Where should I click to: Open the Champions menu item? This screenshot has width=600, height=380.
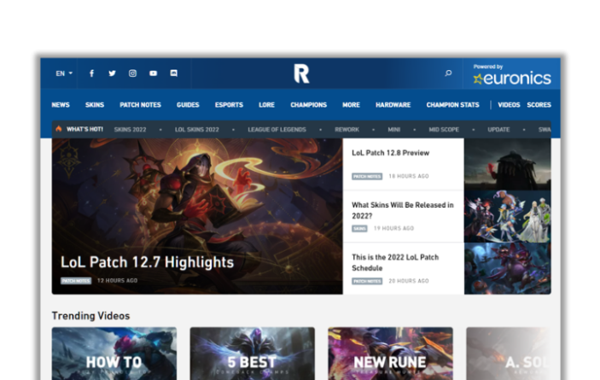308,105
